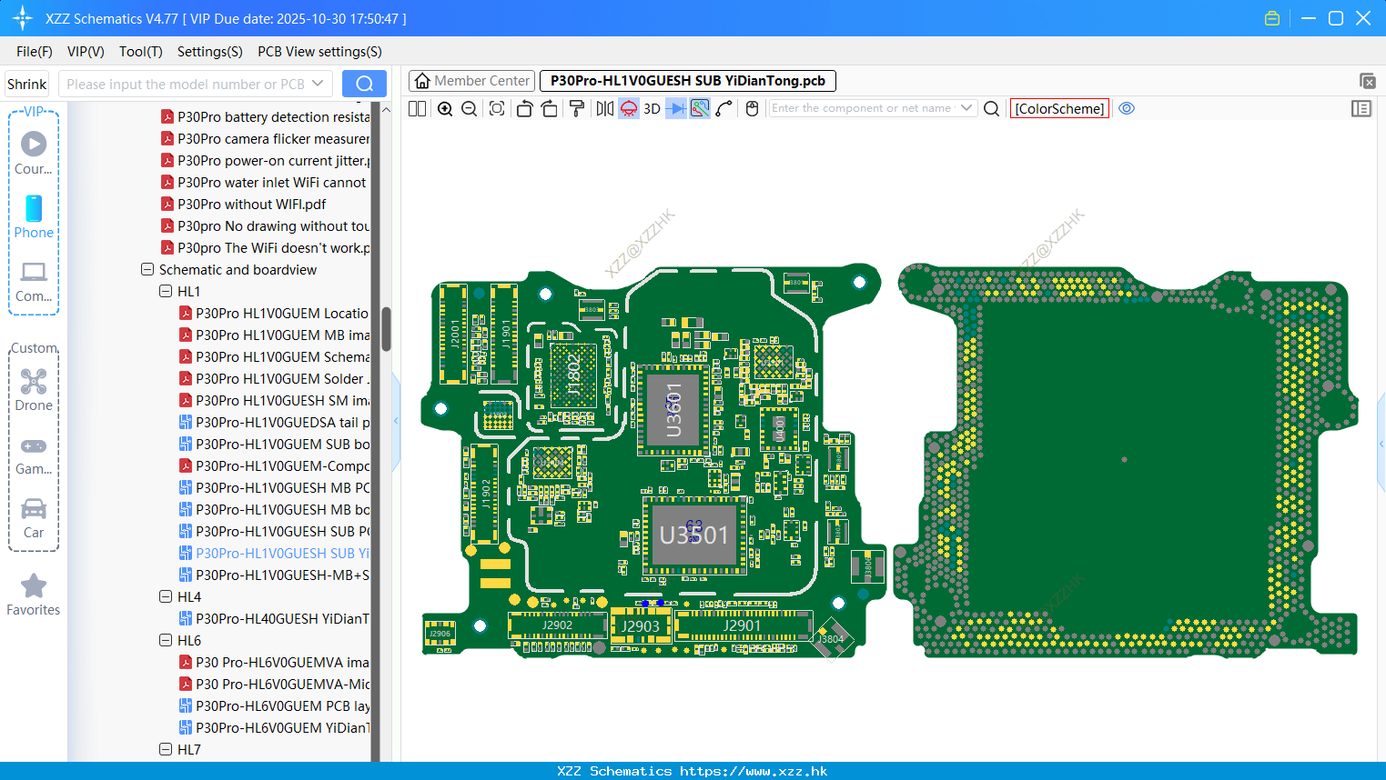Expand the component or net name dropdown

pyautogui.click(x=966, y=108)
